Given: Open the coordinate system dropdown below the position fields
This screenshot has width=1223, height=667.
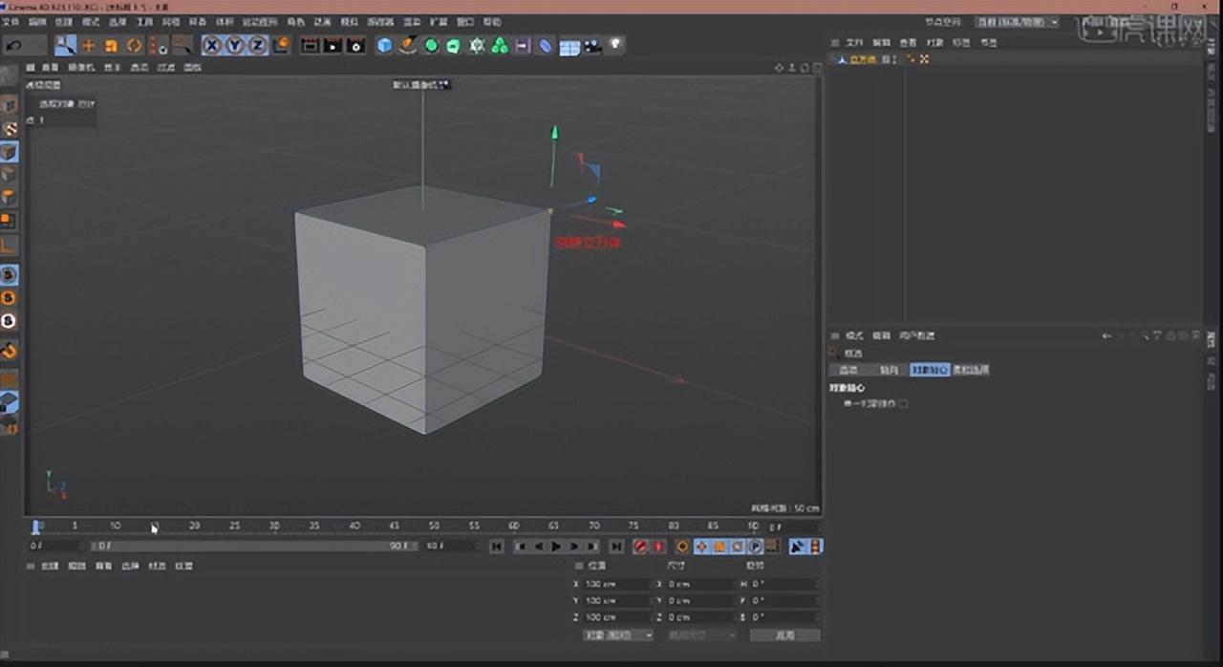Looking at the screenshot, I should coord(618,635).
